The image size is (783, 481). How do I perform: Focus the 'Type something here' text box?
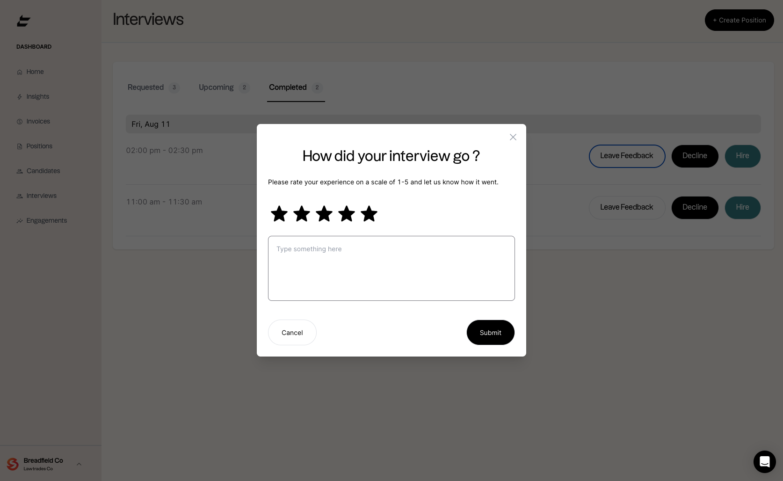click(391, 268)
